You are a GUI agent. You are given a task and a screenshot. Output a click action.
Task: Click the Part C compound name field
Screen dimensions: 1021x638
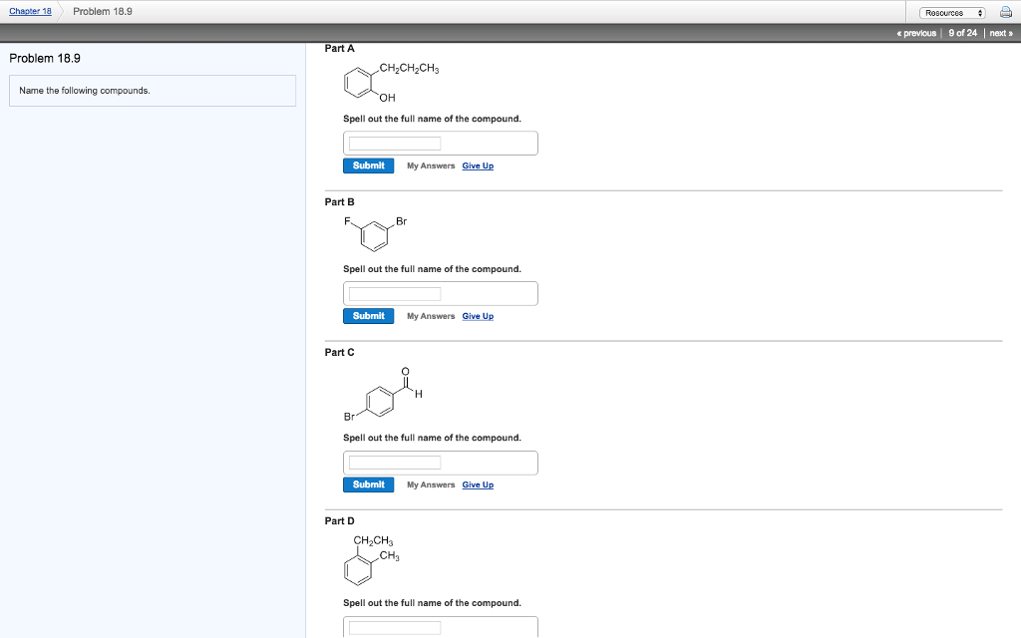(x=393, y=462)
